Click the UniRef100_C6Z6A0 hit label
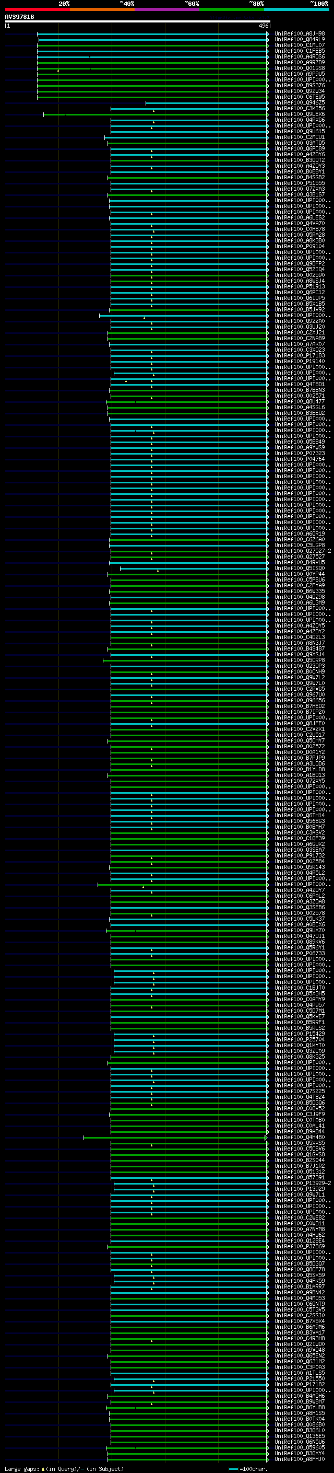 [300, 539]
